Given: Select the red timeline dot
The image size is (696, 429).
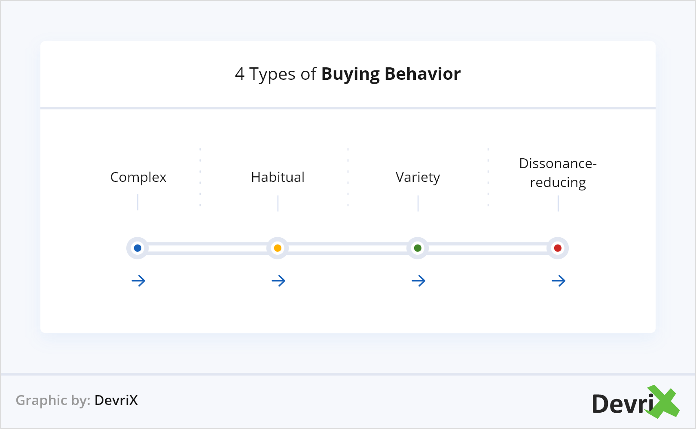Looking at the screenshot, I should point(558,248).
